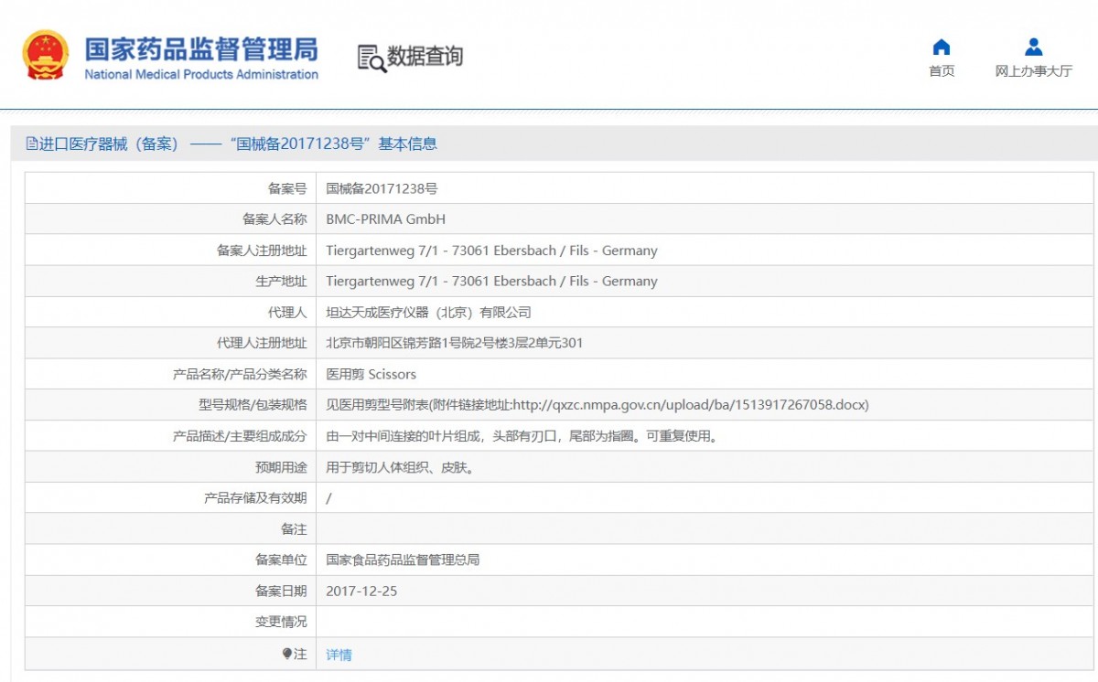Image resolution: width=1098 pixels, height=682 pixels.
Task: Click the slash value in 产品存储及有效期 row
Action: click(328, 498)
